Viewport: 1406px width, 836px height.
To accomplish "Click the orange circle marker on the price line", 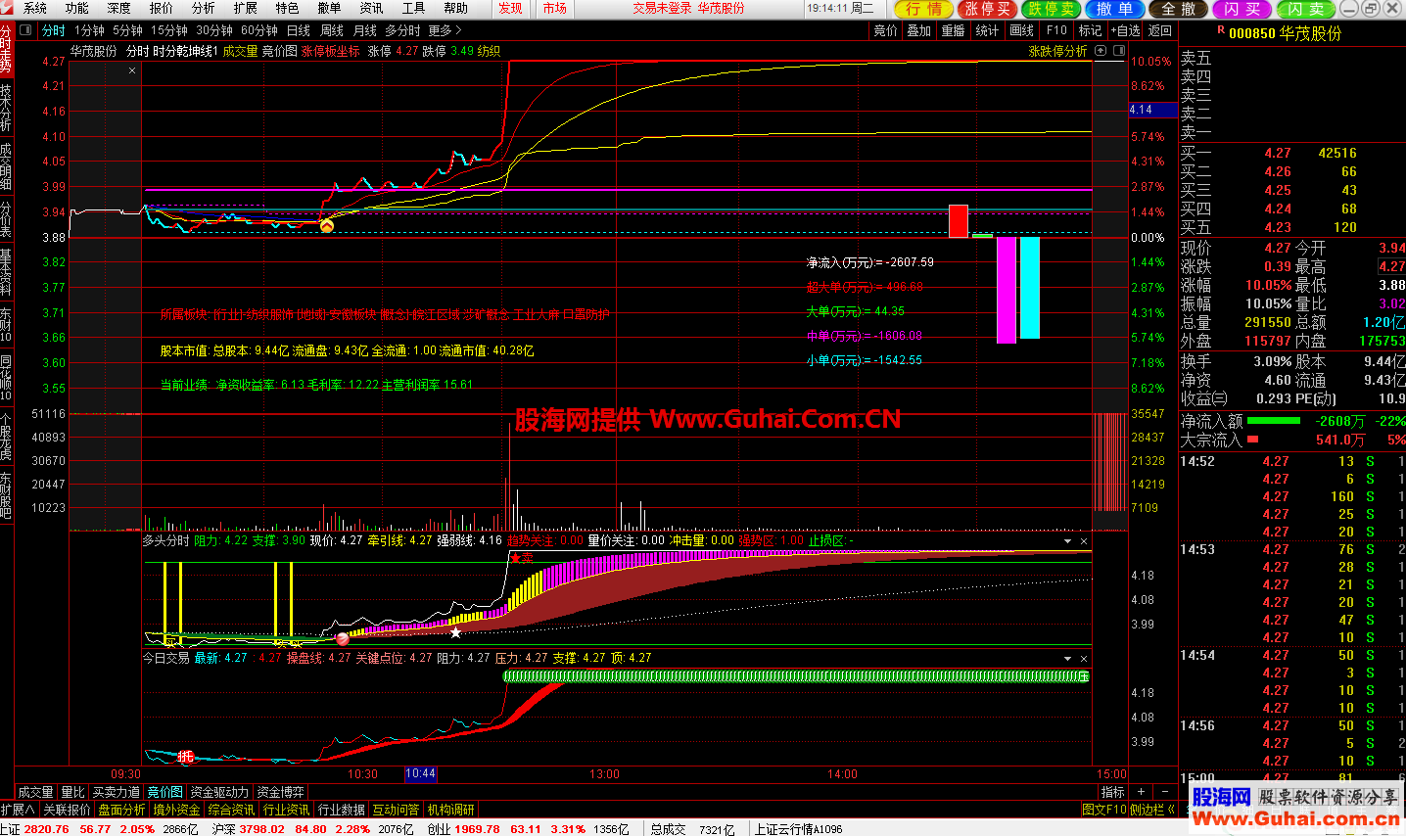I will pyautogui.click(x=327, y=226).
